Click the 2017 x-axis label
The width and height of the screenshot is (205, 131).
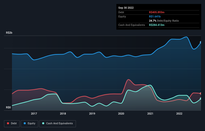[34, 114]
